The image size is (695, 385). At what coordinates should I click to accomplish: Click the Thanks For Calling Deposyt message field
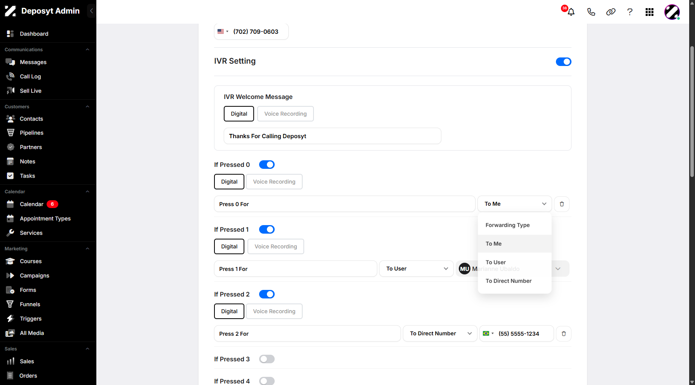pyautogui.click(x=333, y=136)
